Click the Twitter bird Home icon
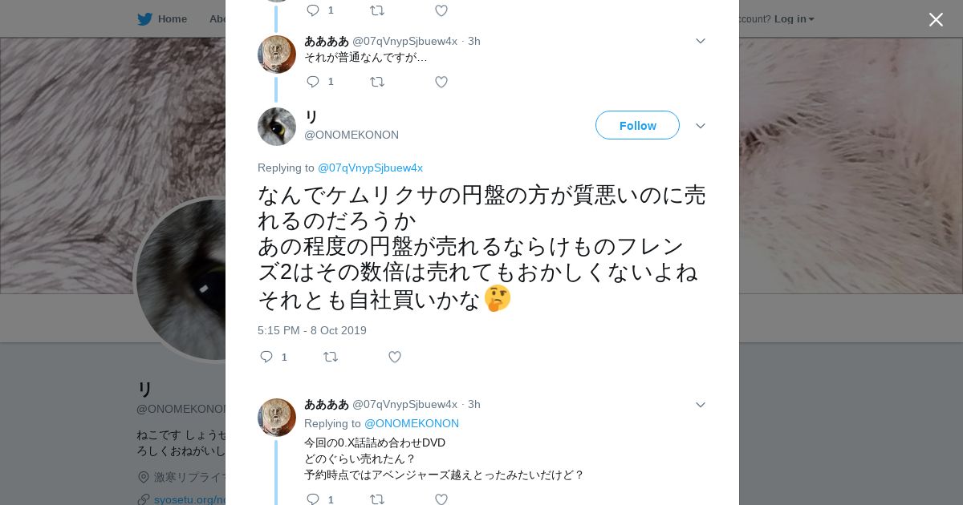Image resolution: width=963 pixels, height=505 pixels. pos(144,19)
